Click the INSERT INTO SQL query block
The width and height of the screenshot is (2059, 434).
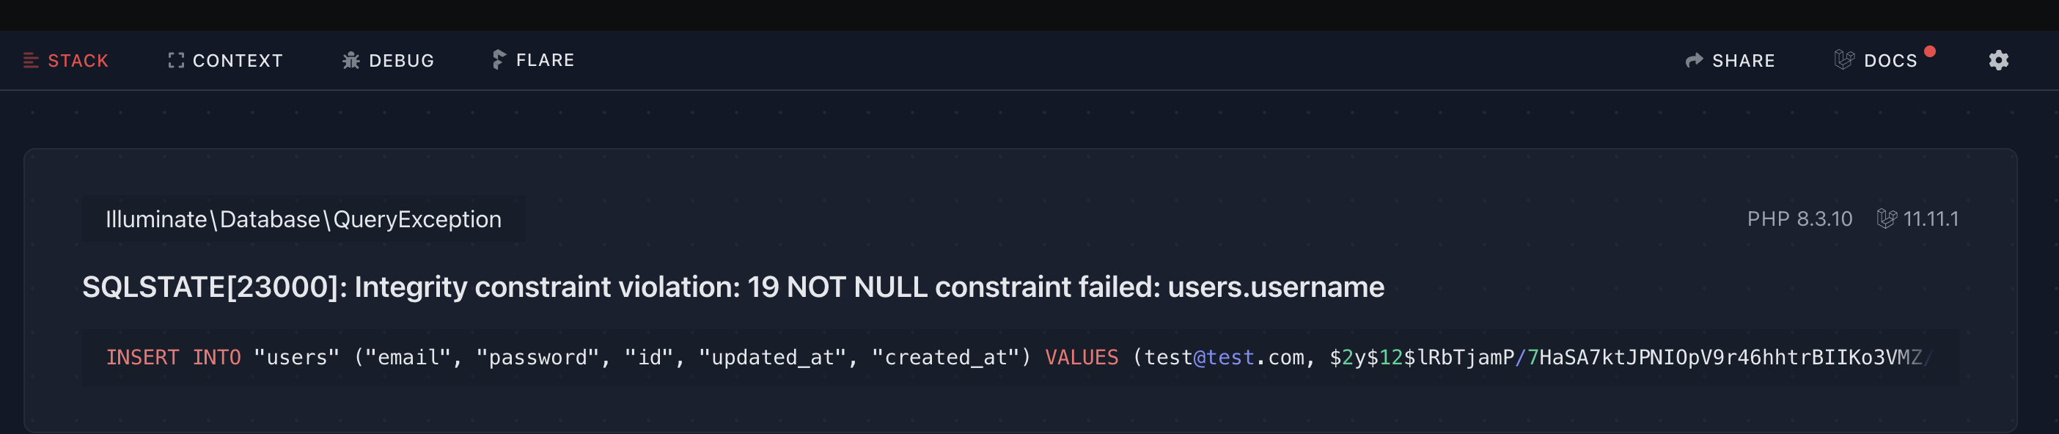(x=1020, y=358)
